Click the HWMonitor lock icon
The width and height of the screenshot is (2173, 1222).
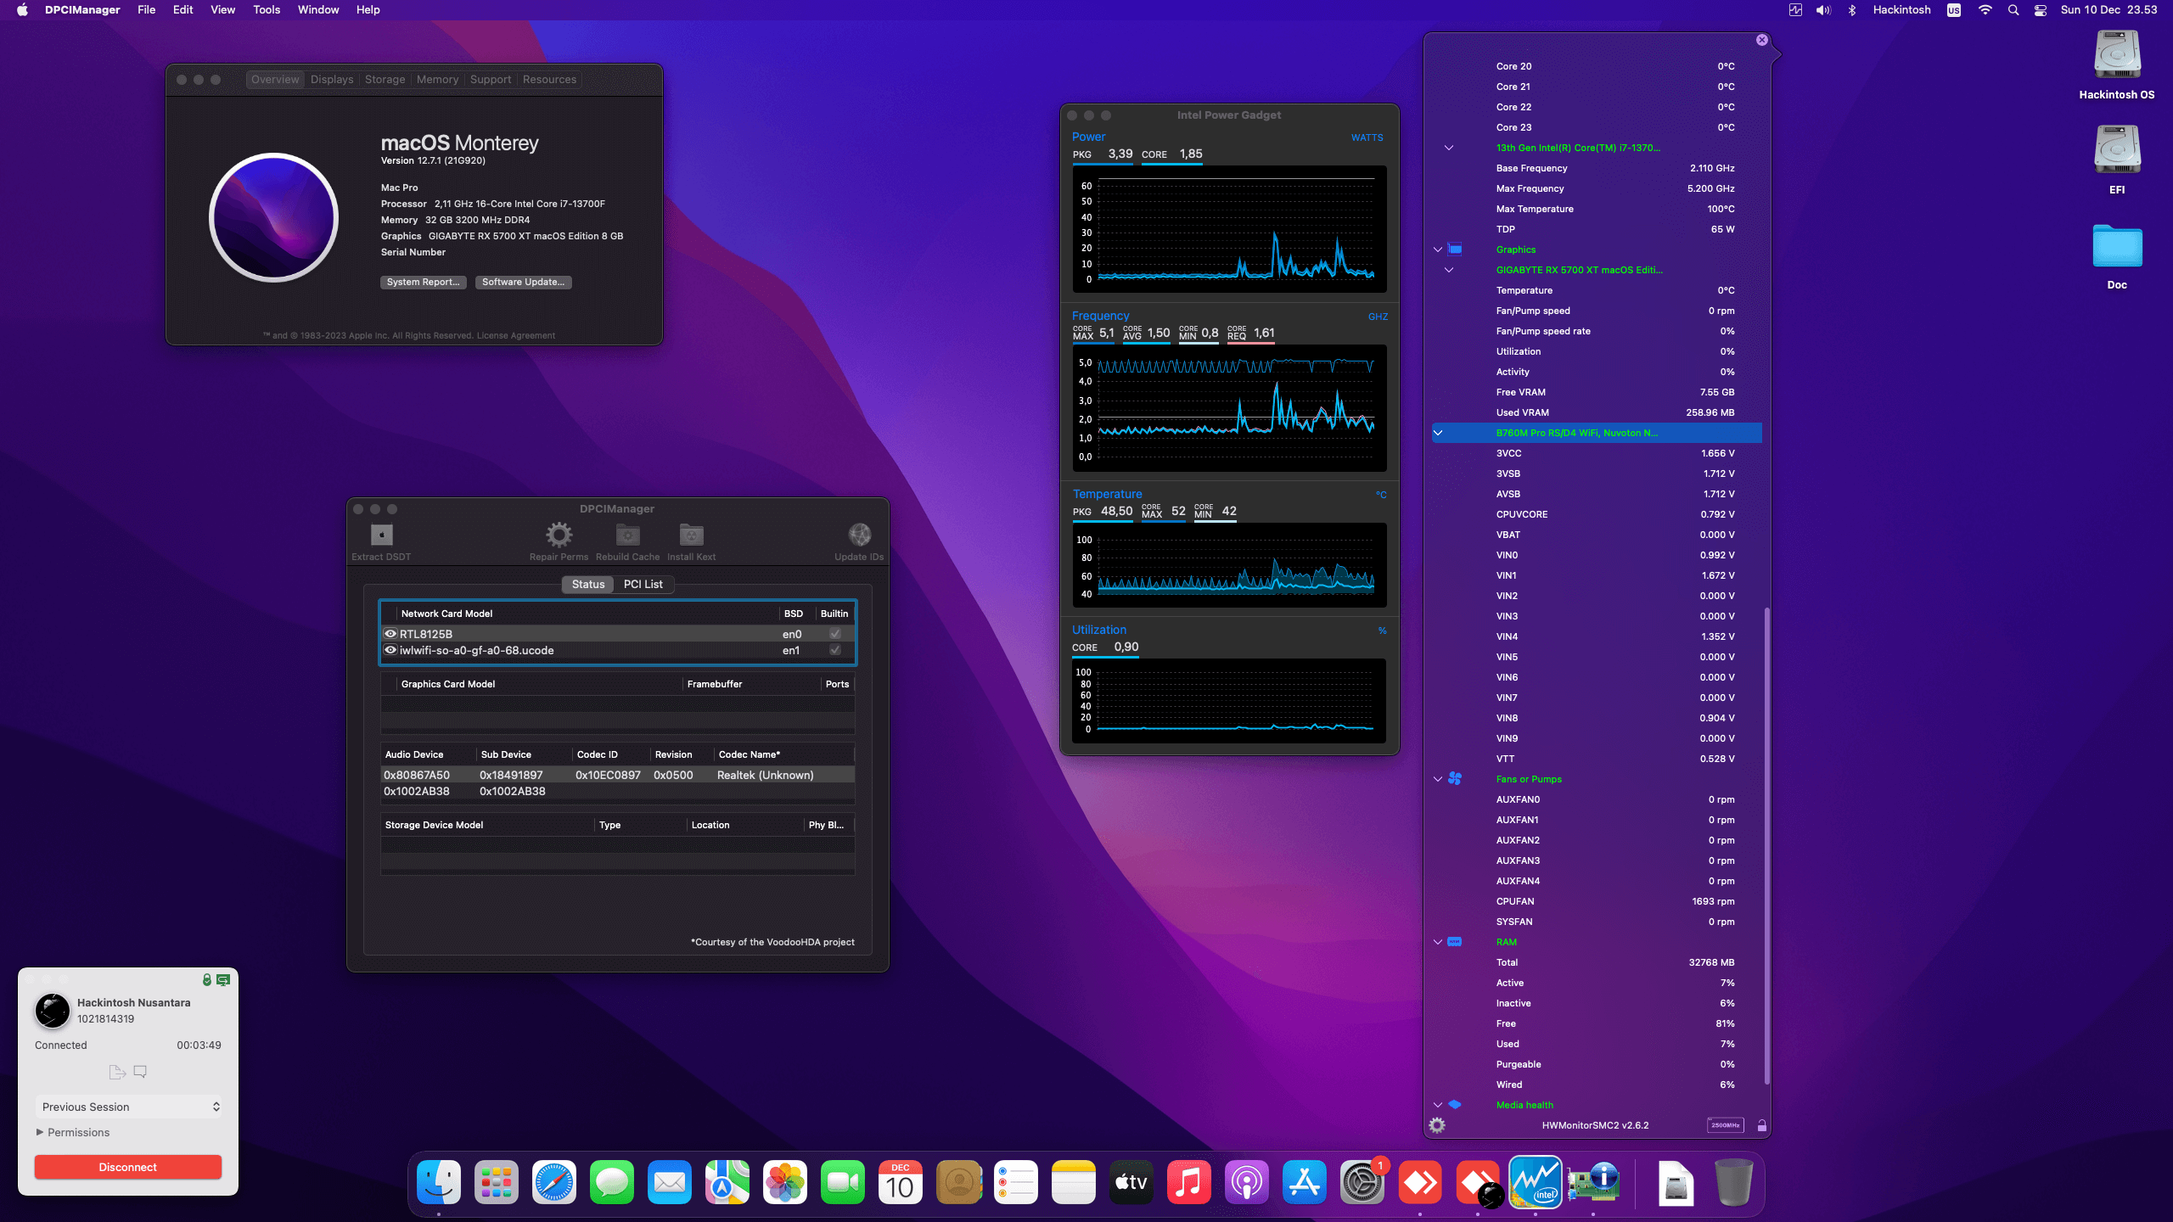(x=1761, y=1125)
